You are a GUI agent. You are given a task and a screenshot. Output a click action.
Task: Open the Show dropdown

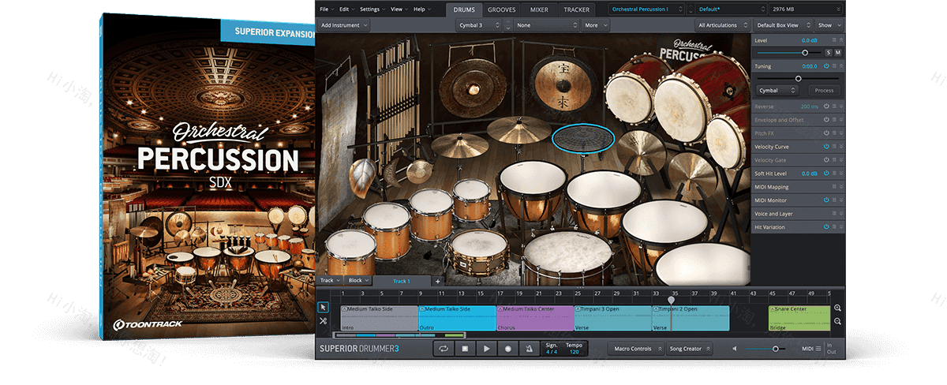(829, 25)
